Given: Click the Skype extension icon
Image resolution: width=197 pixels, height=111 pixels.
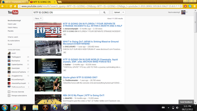Looking at the screenshot, I should coord(190,6).
